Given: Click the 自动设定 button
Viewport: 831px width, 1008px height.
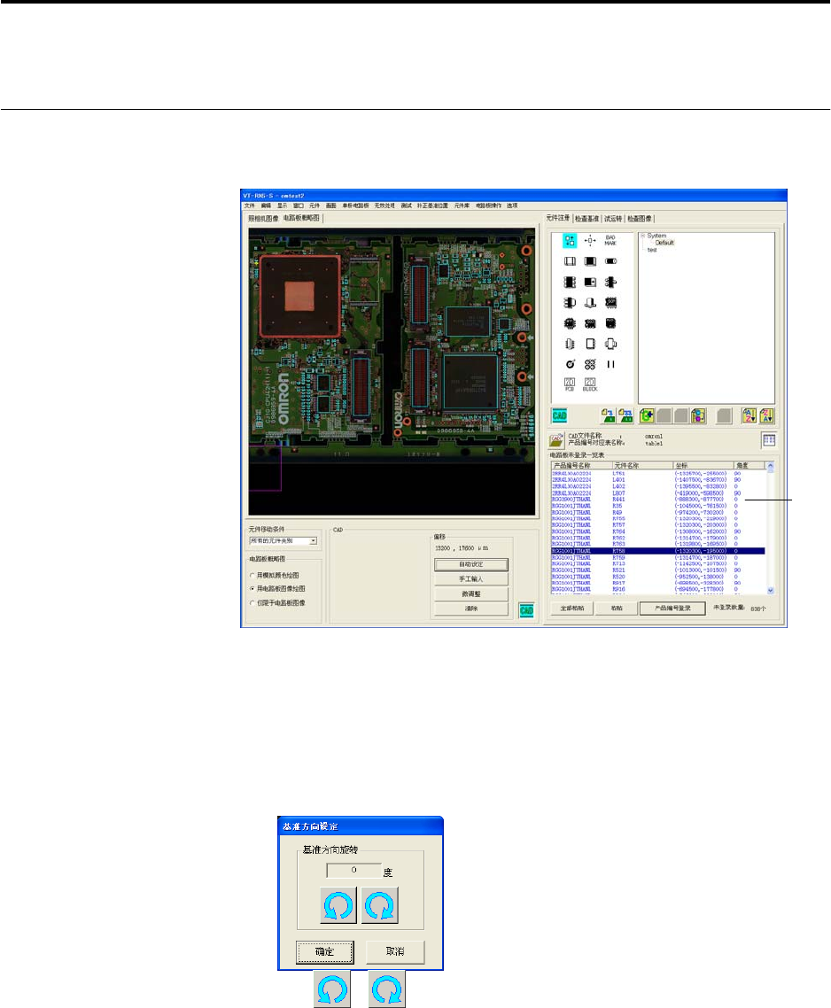Looking at the screenshot, I should point(470,563).
